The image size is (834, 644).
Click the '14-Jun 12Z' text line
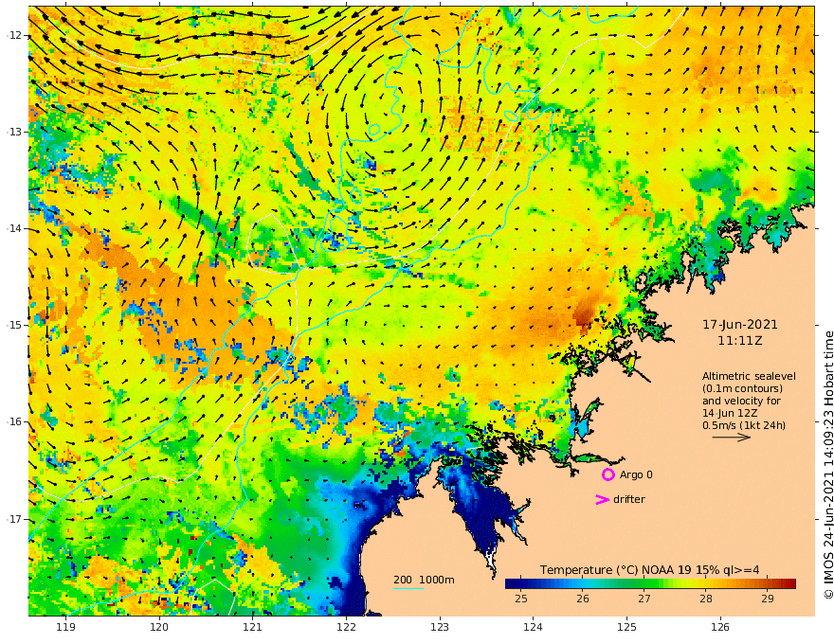[730, 413]
